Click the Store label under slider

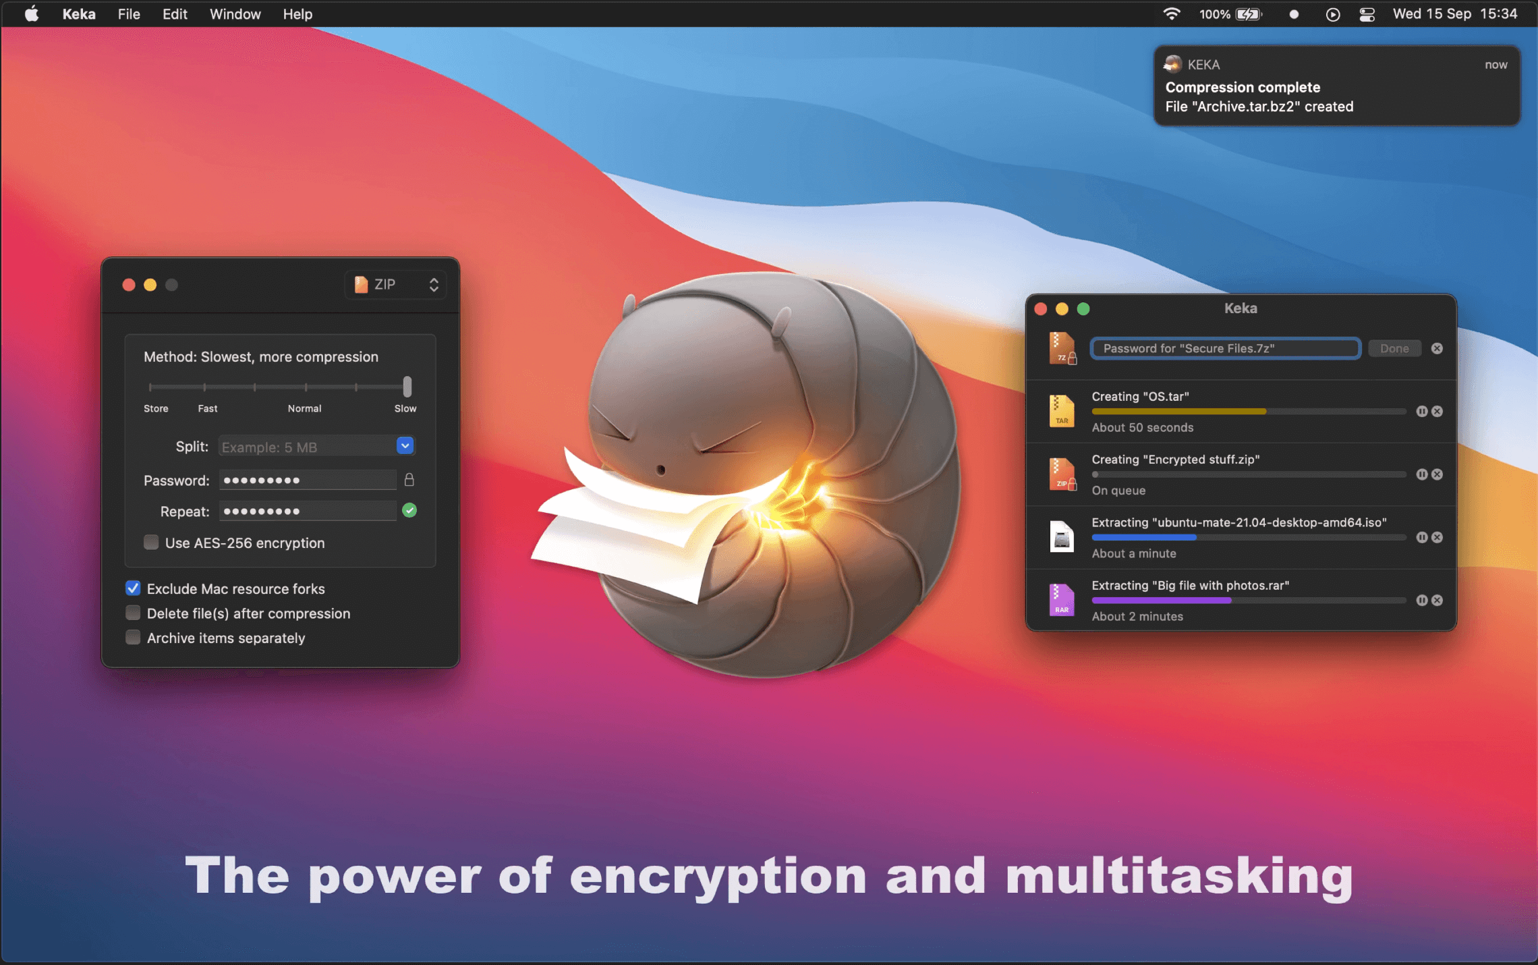pos(156,408)
